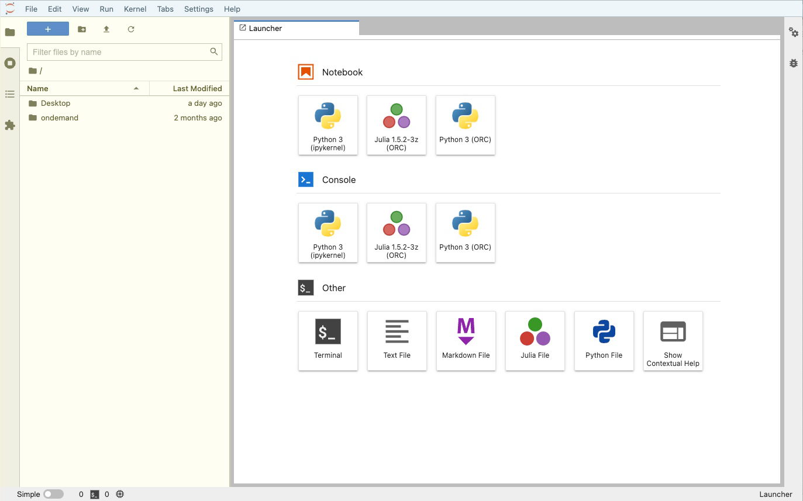Open the File menu
This screenshot has width=803, height=501.
pos(31,9)
